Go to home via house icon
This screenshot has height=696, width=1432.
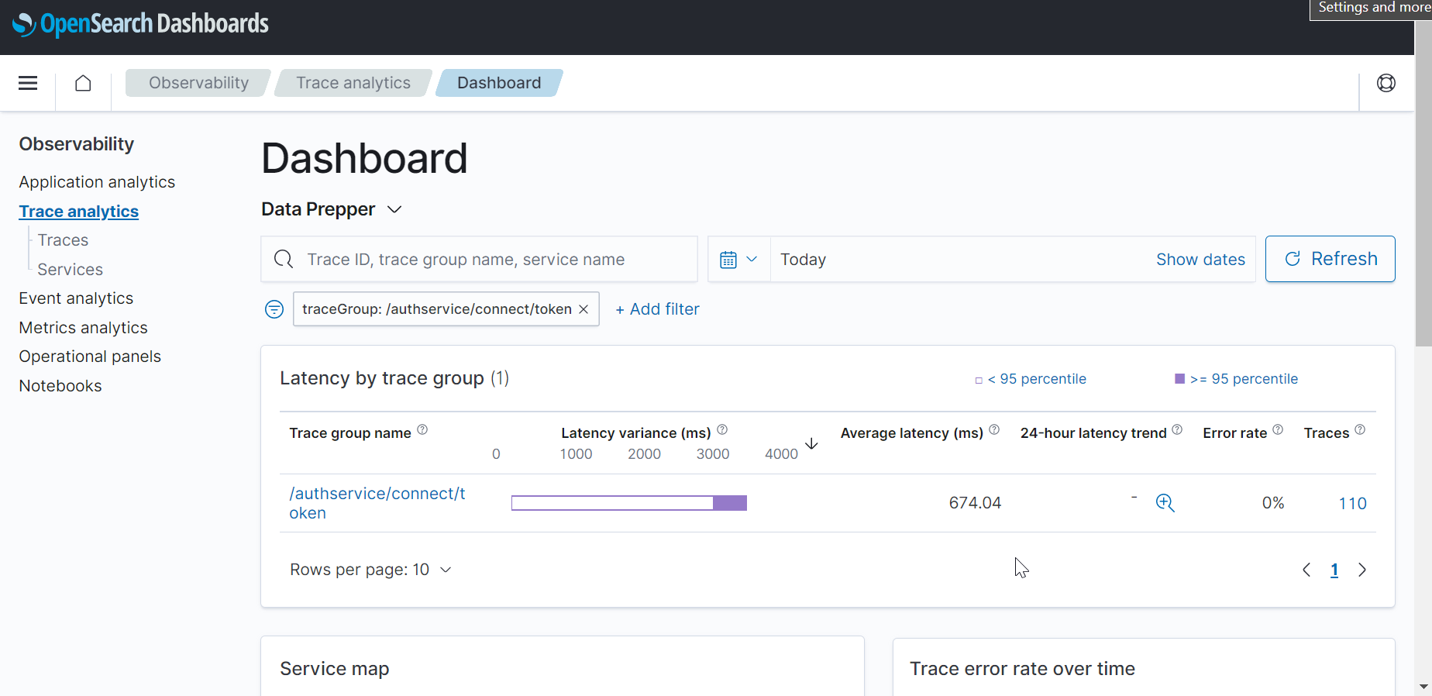83,83
